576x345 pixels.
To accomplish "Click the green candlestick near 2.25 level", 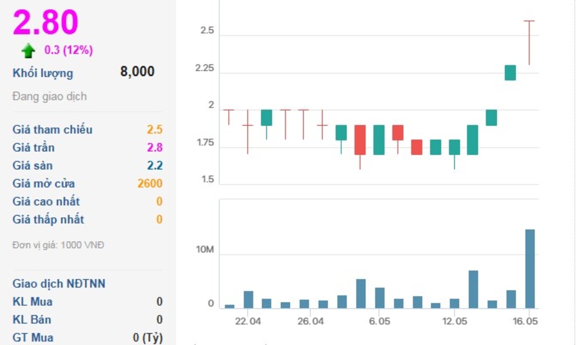I will pos(510,72).
